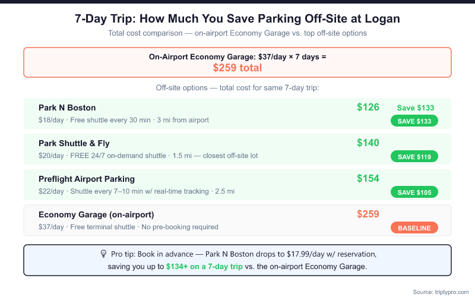Select the Preflight Airport Parking heading
The width and height of the screenshot is (475, 297).
(x=87, y=179)
